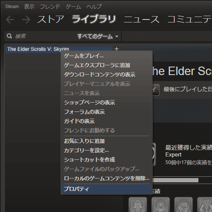Choose ローカルのゲームコンテンツを削除... menu entry
212x212 pixels.
click(107, 179)
